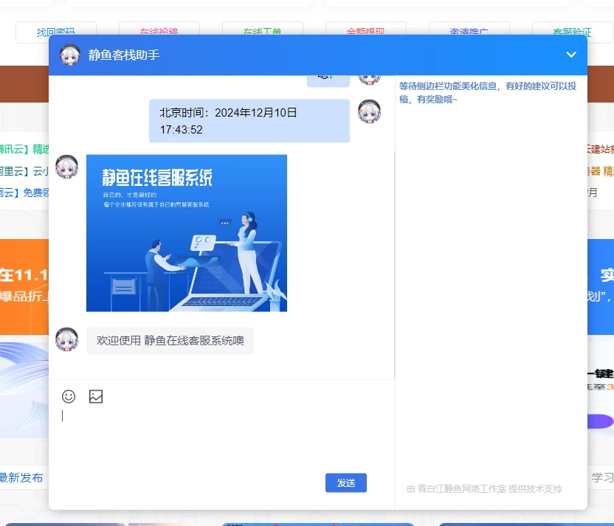The image size is (614, 526).
Task: Click avatar beside the Beijing time message
Action: (x=369, y=111)
